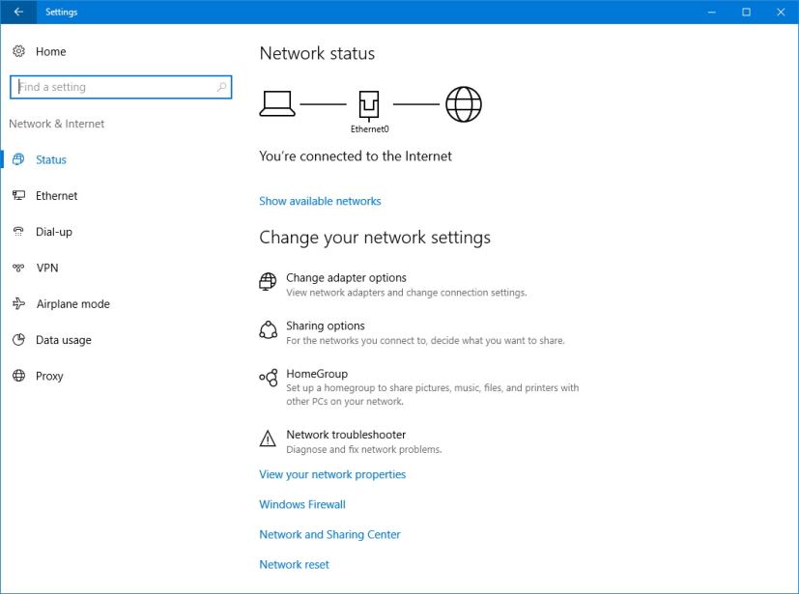Screen dimensions: 799x594
Task: Focus the Find a setting search box
Action: pyautogui.click(x=121, y=87)
